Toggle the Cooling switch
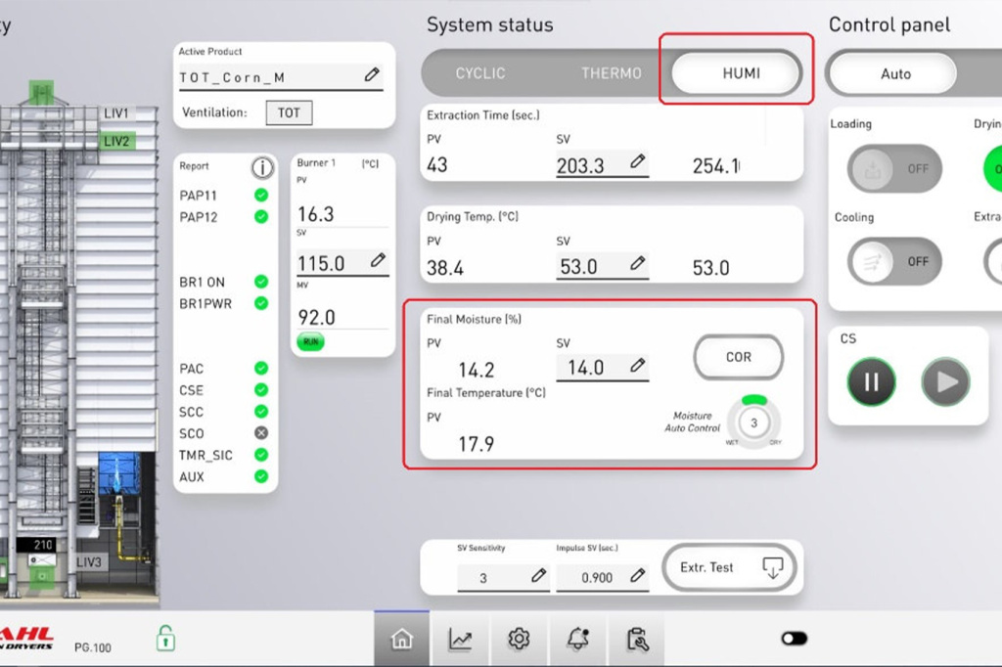This screenshot has width=1002, height=667. point(894,261)
